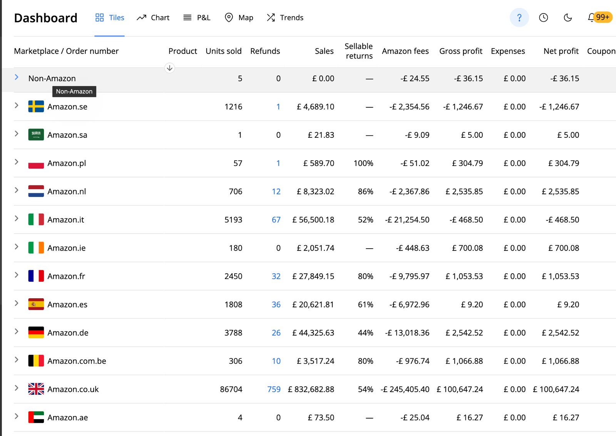Expand the Non-Amazon row
This screenshot has width=616, height=436.
coord(17,77)
